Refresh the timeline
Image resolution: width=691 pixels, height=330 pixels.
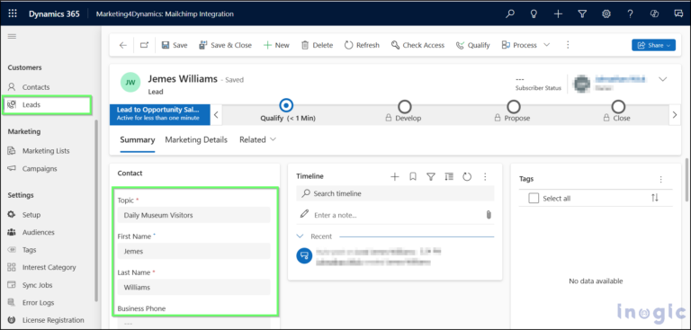467,176
